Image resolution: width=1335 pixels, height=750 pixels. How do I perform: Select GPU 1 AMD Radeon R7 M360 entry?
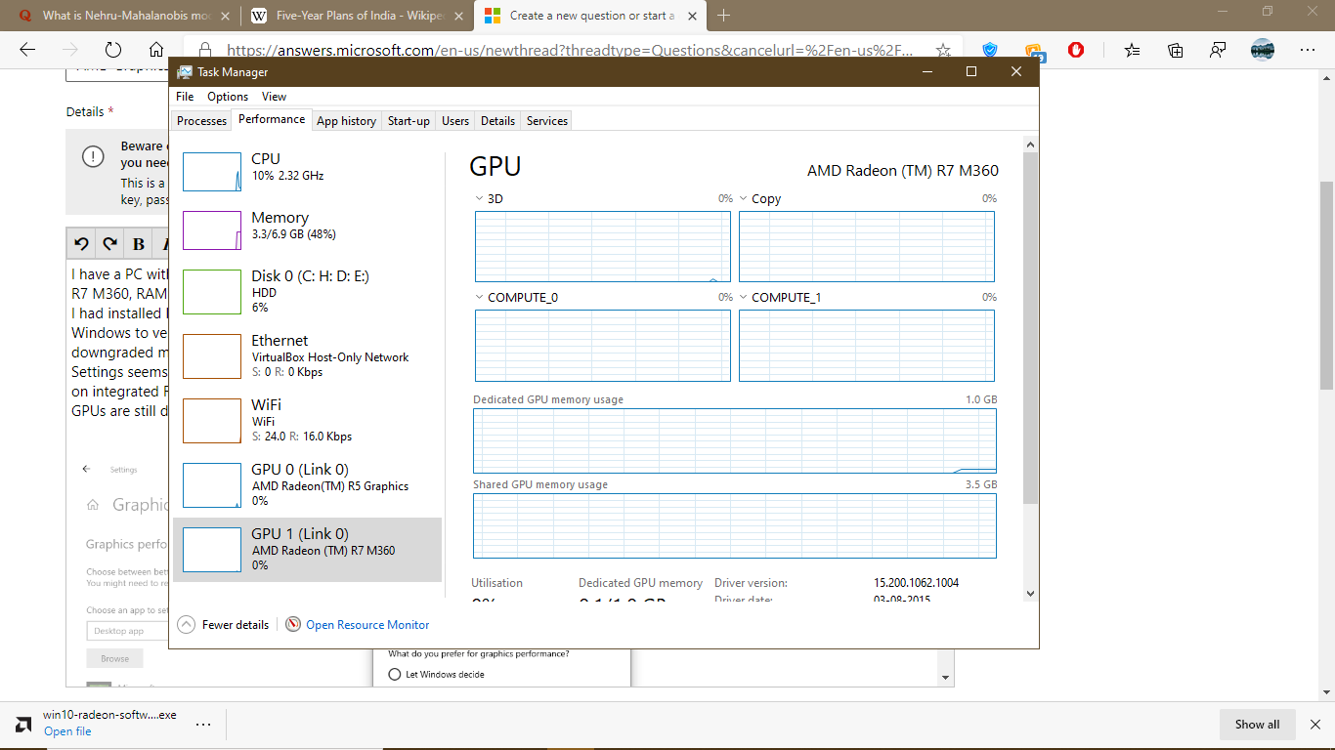pos(307,549)
